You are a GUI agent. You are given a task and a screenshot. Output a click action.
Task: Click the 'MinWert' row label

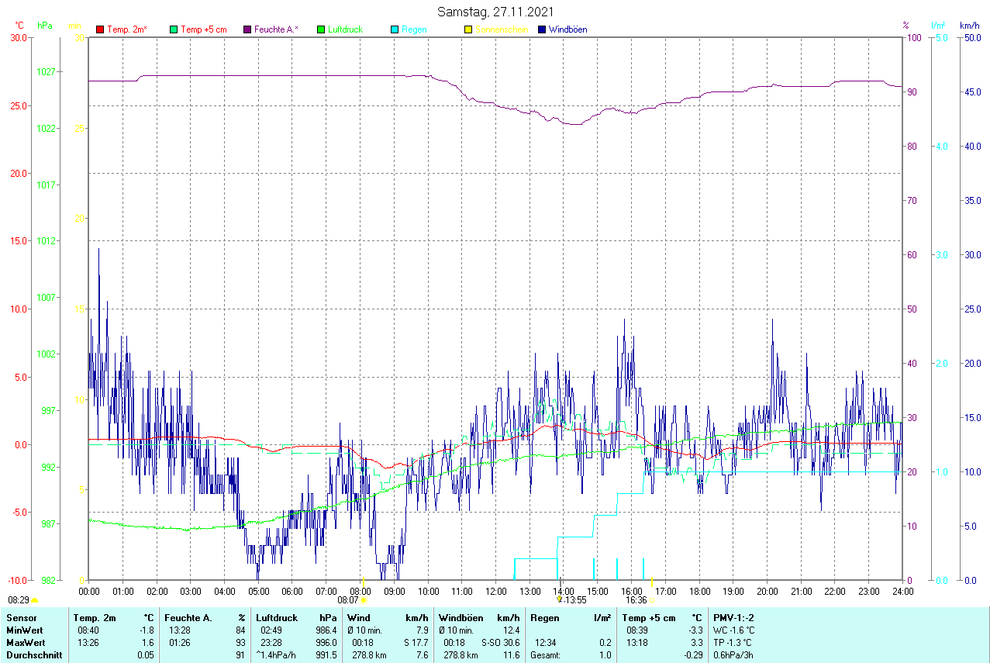[24, 630]
